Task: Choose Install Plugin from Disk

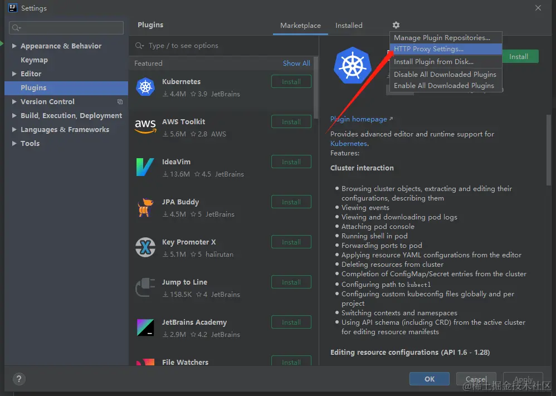Action: click(446, 62)
